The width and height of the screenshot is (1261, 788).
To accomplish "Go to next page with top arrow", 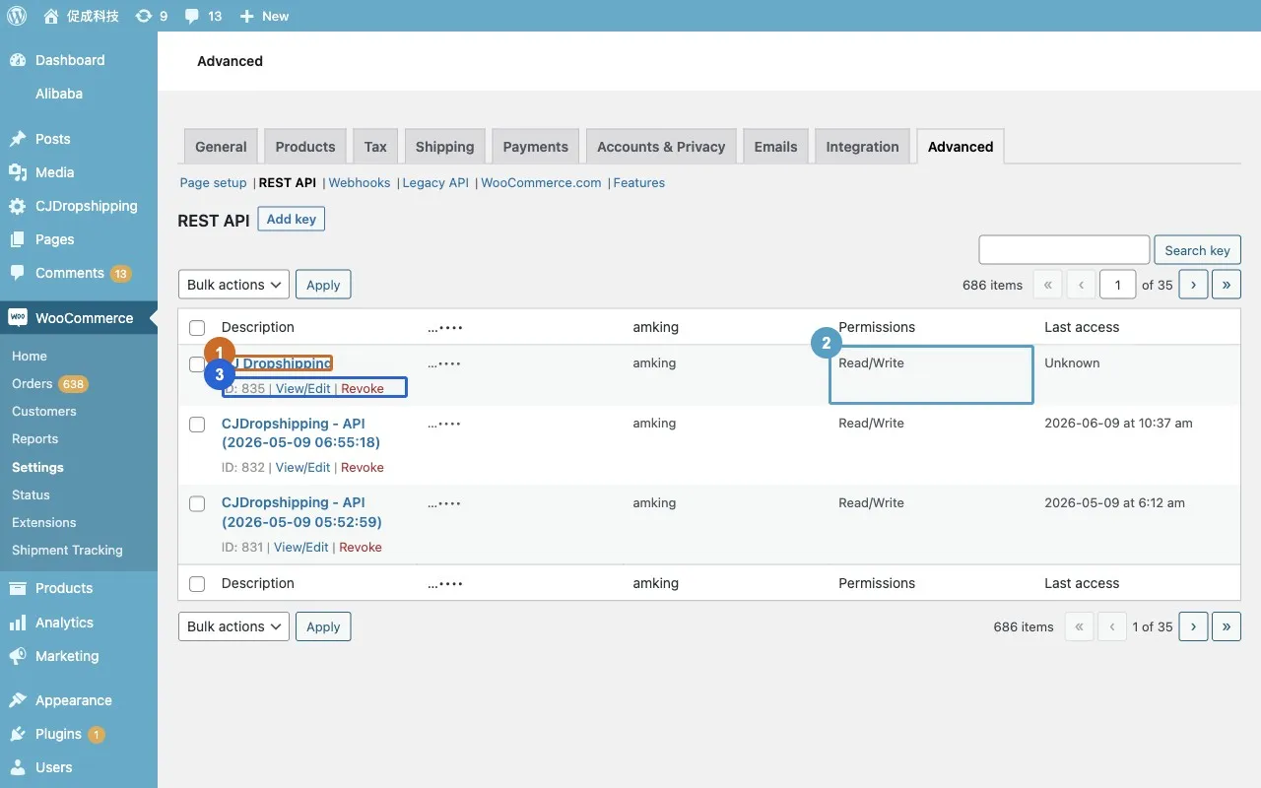I will coord(1193,285).
